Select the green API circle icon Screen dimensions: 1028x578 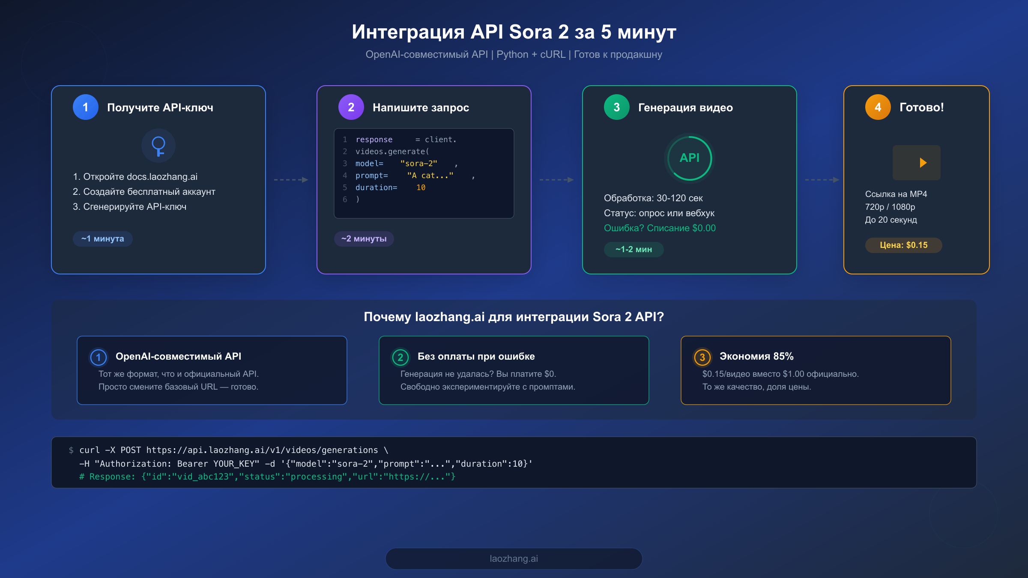690,158
